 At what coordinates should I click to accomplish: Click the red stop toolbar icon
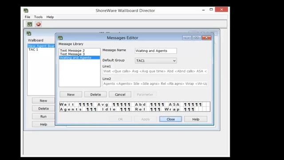pos(38,24)
